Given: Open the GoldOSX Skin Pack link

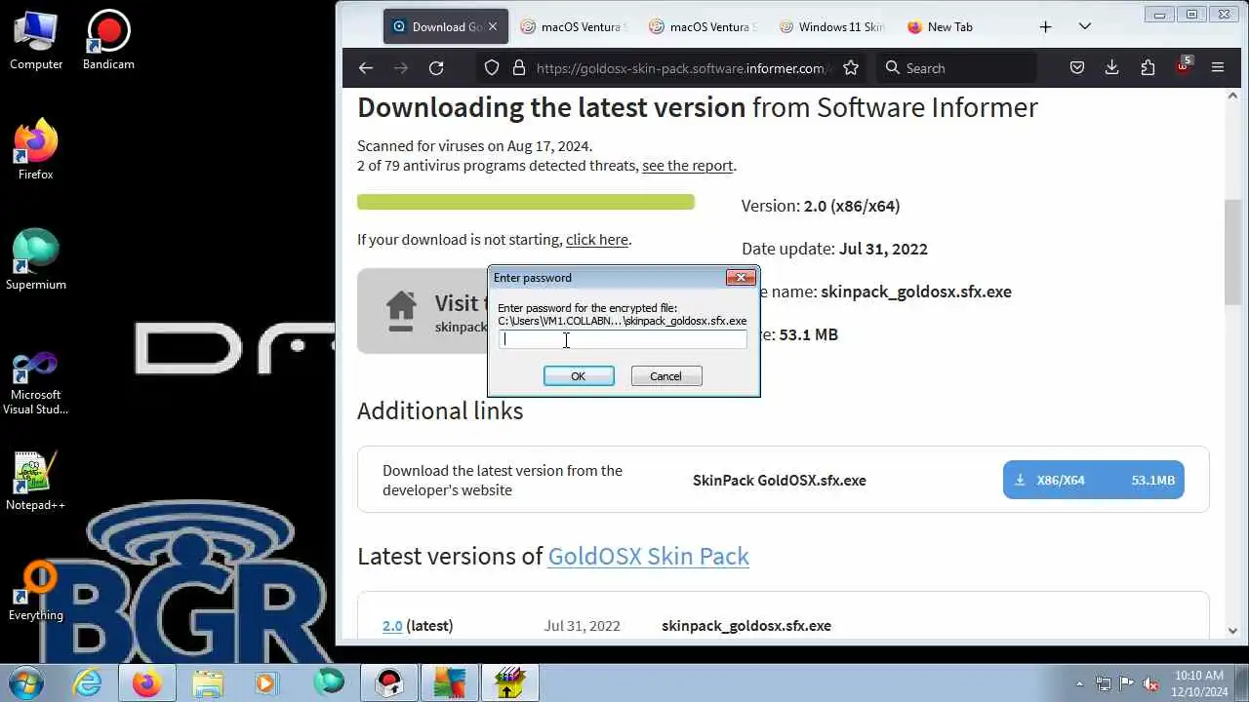Looking at the screenshot, I should click(649, 556).
